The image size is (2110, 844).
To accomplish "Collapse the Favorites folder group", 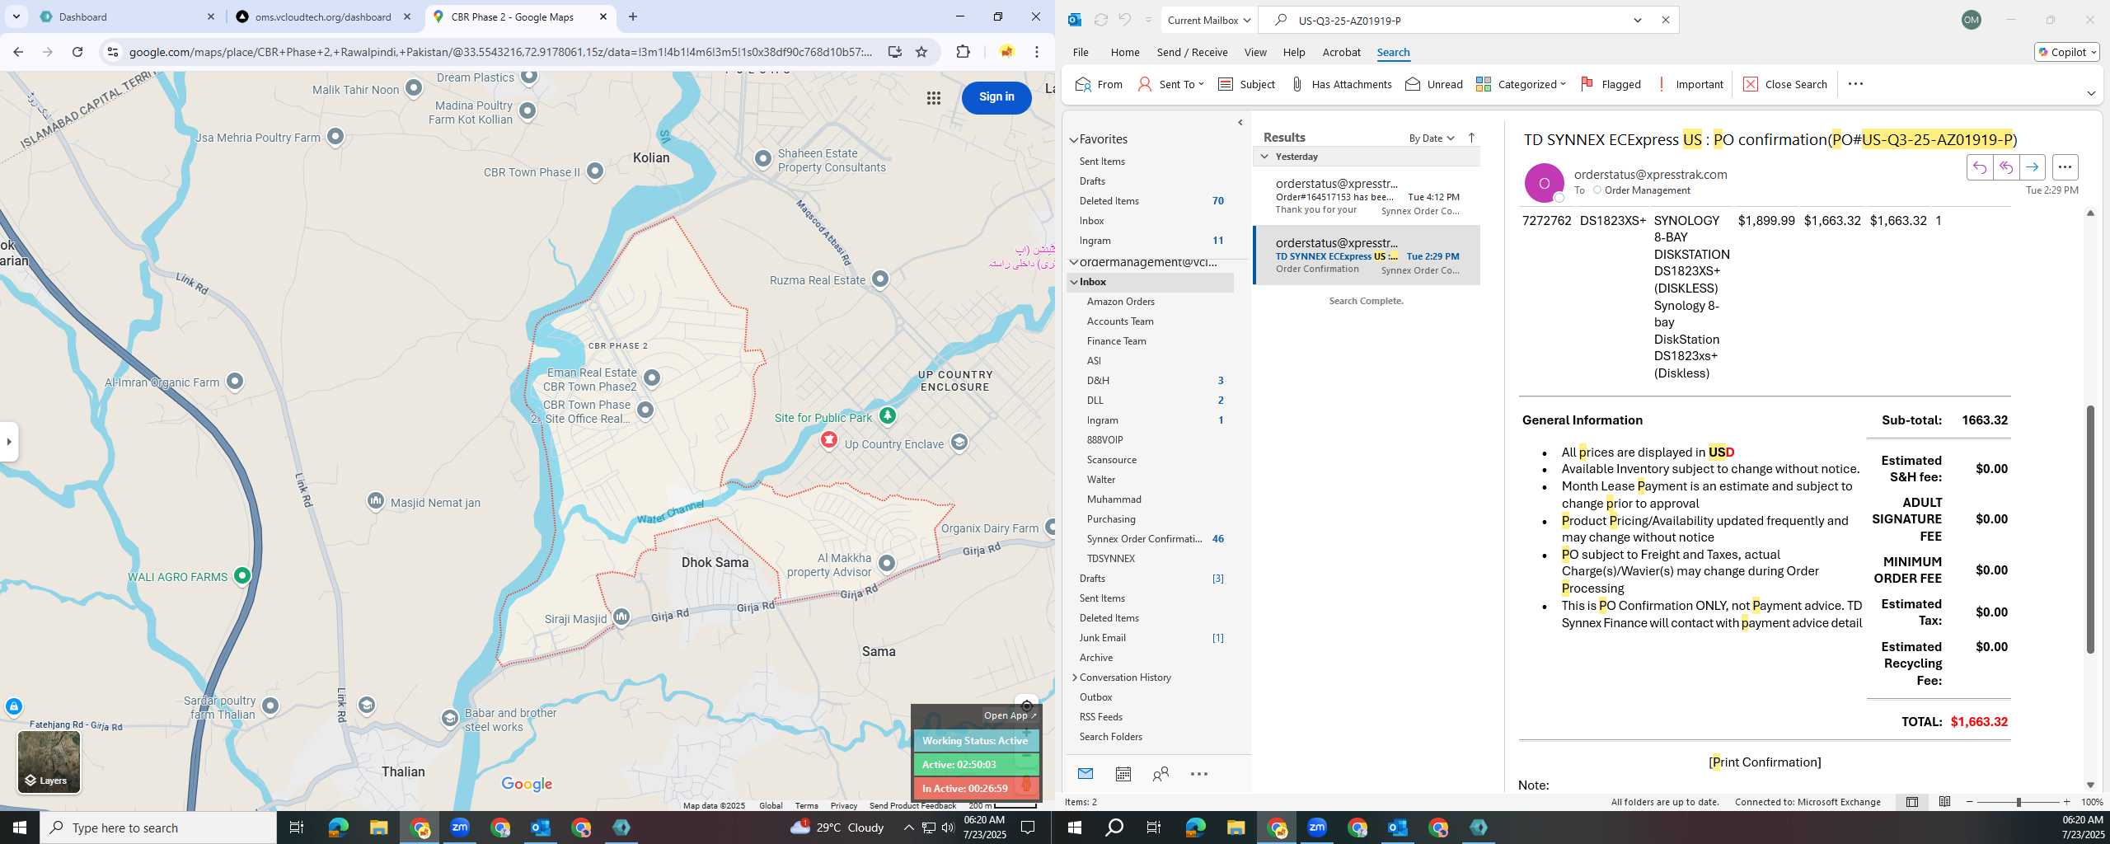I will point(1074,139).
